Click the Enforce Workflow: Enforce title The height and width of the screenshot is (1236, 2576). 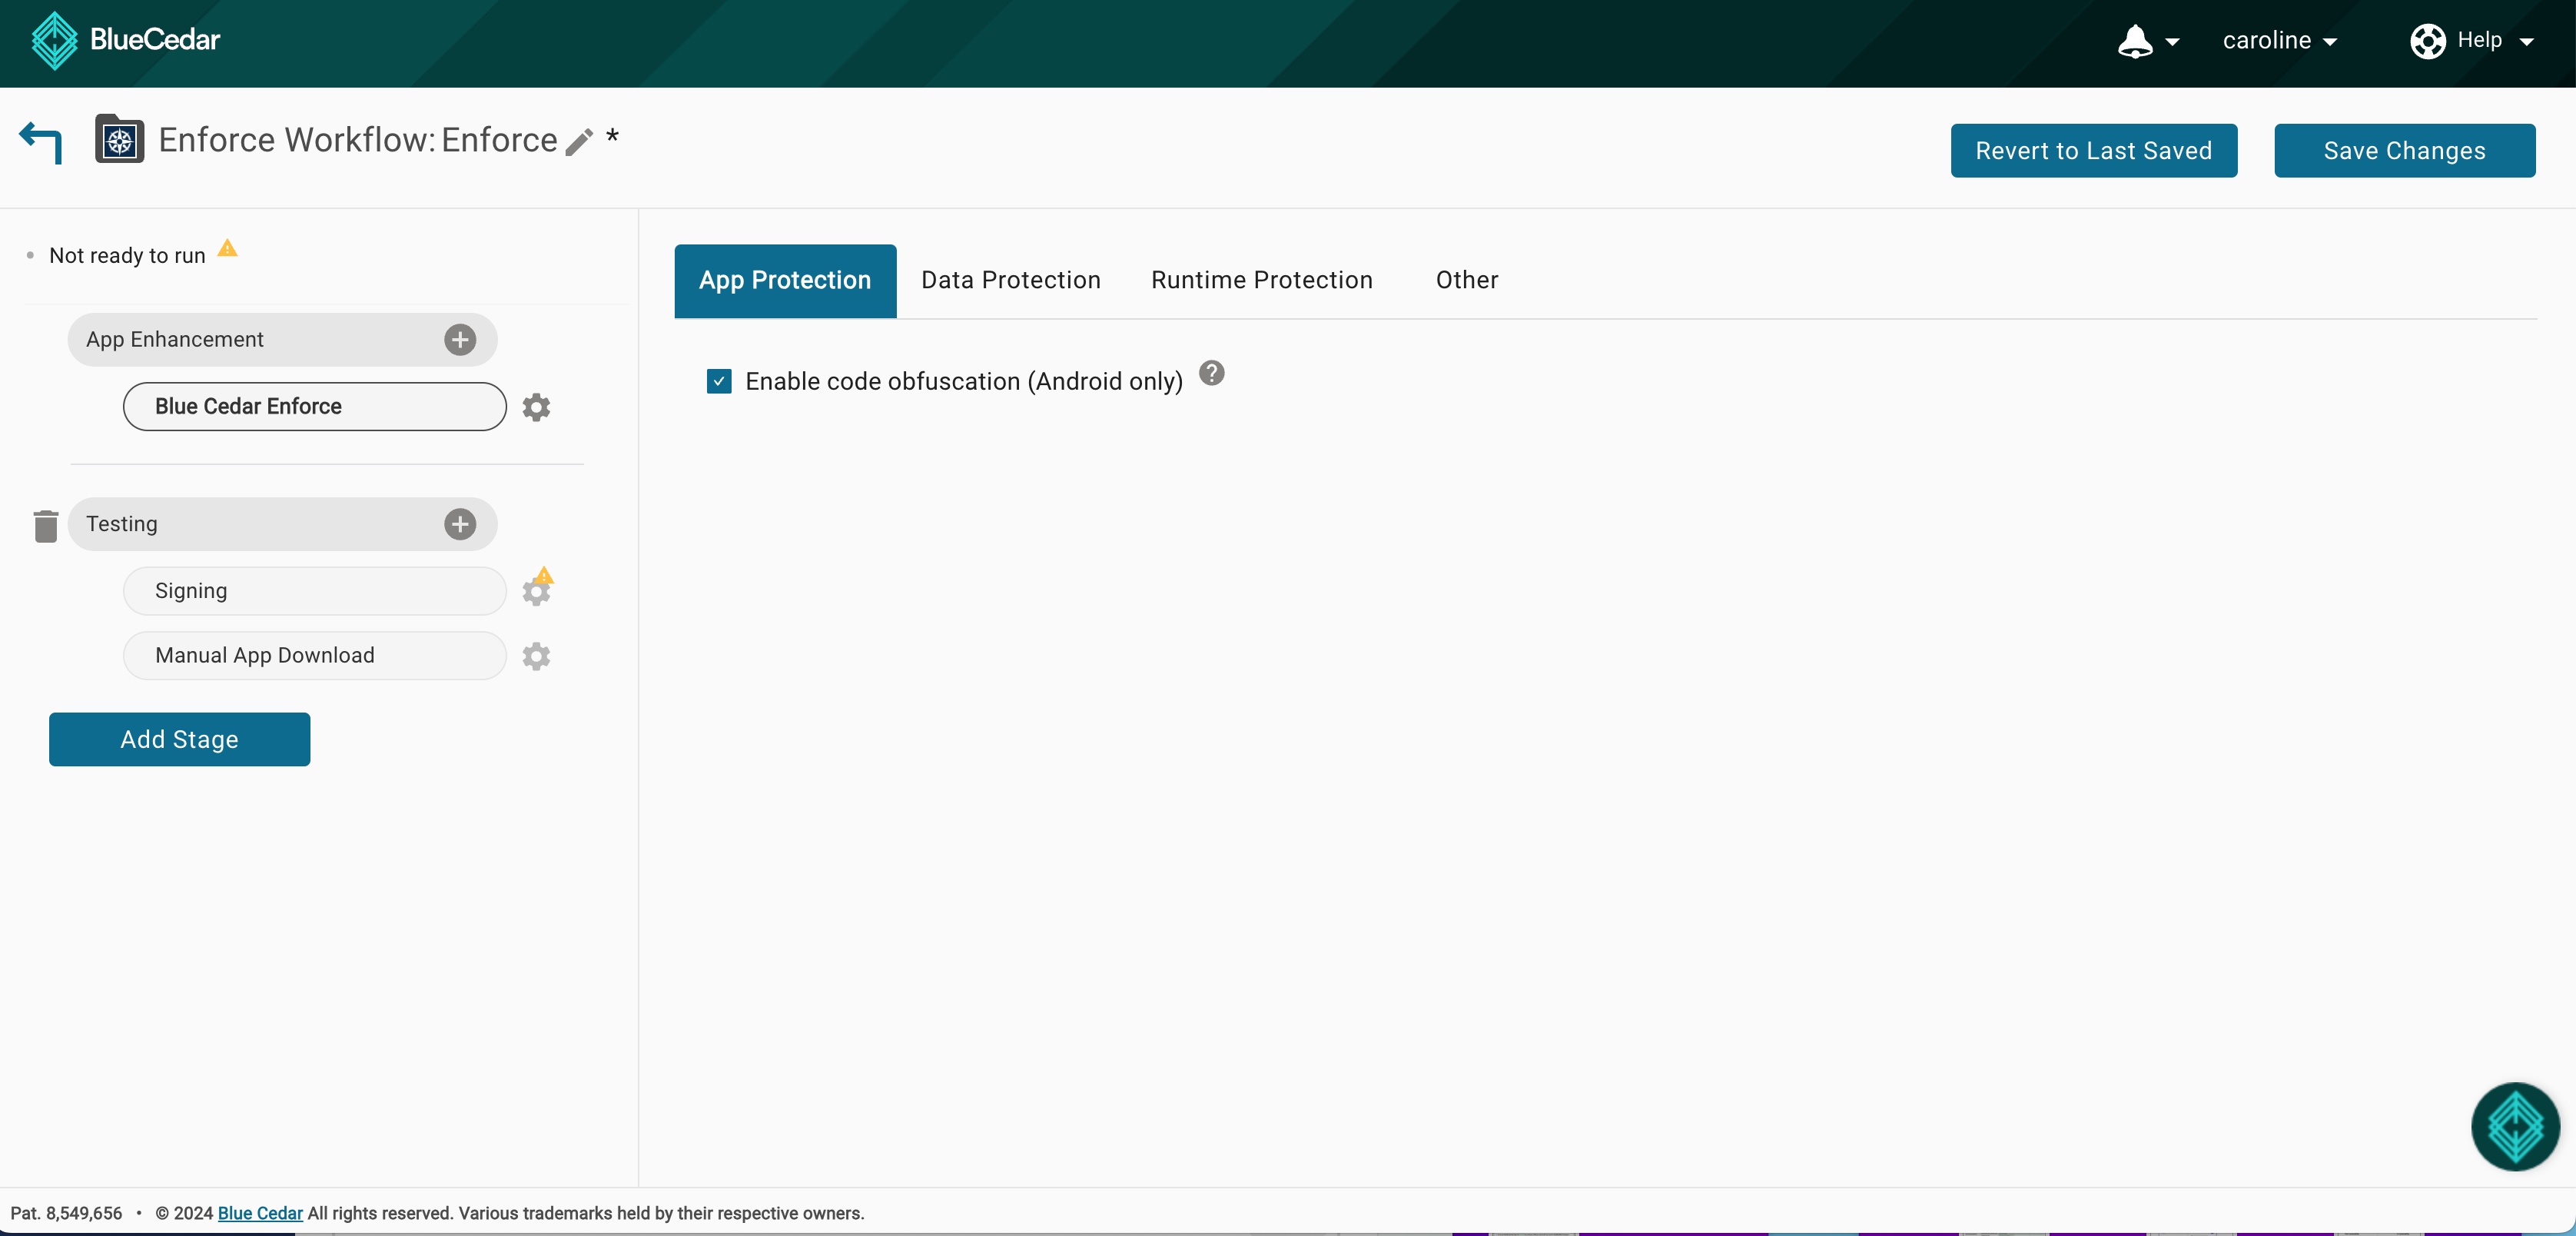[358, 141]
